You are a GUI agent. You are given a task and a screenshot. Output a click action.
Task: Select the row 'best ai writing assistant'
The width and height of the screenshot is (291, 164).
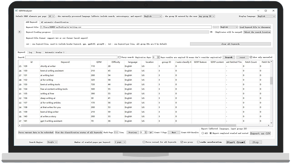[144, 71]
